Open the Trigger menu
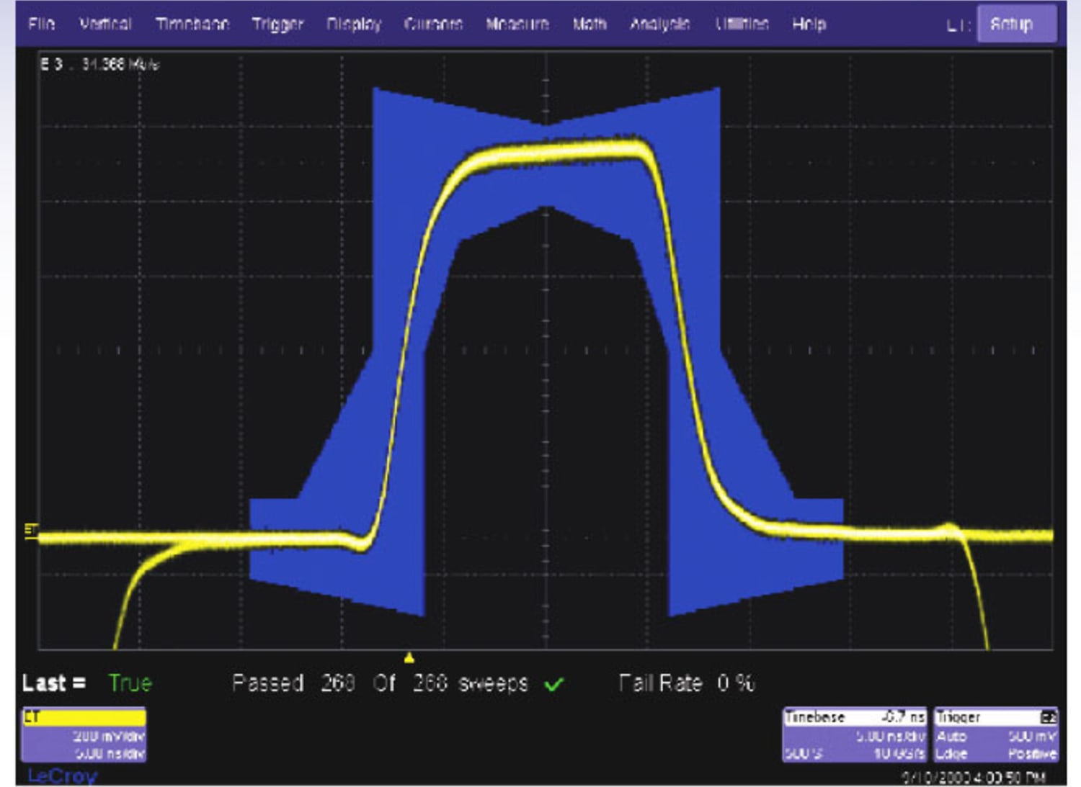Viewport: 1081px width, 787px height. pos(277,24)
